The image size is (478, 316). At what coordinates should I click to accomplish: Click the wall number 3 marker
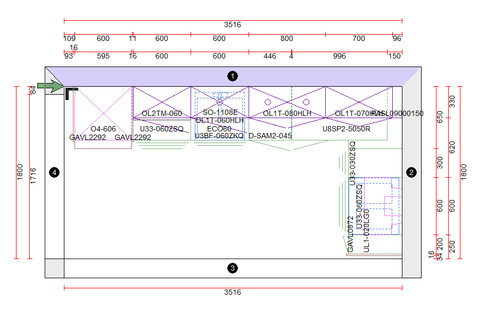(x=232, y=268)
